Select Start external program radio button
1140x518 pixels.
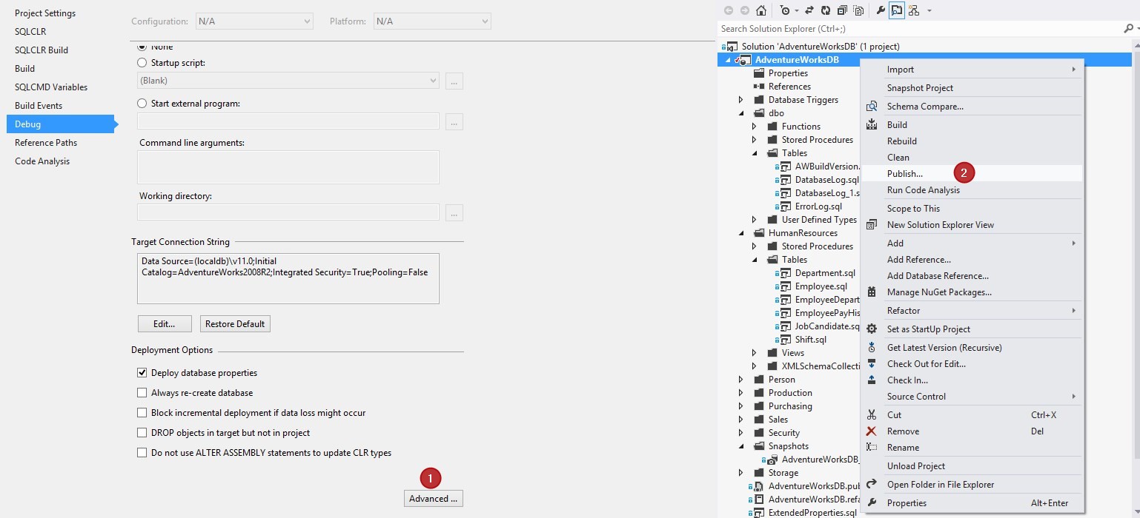click(x=142, y=104)
